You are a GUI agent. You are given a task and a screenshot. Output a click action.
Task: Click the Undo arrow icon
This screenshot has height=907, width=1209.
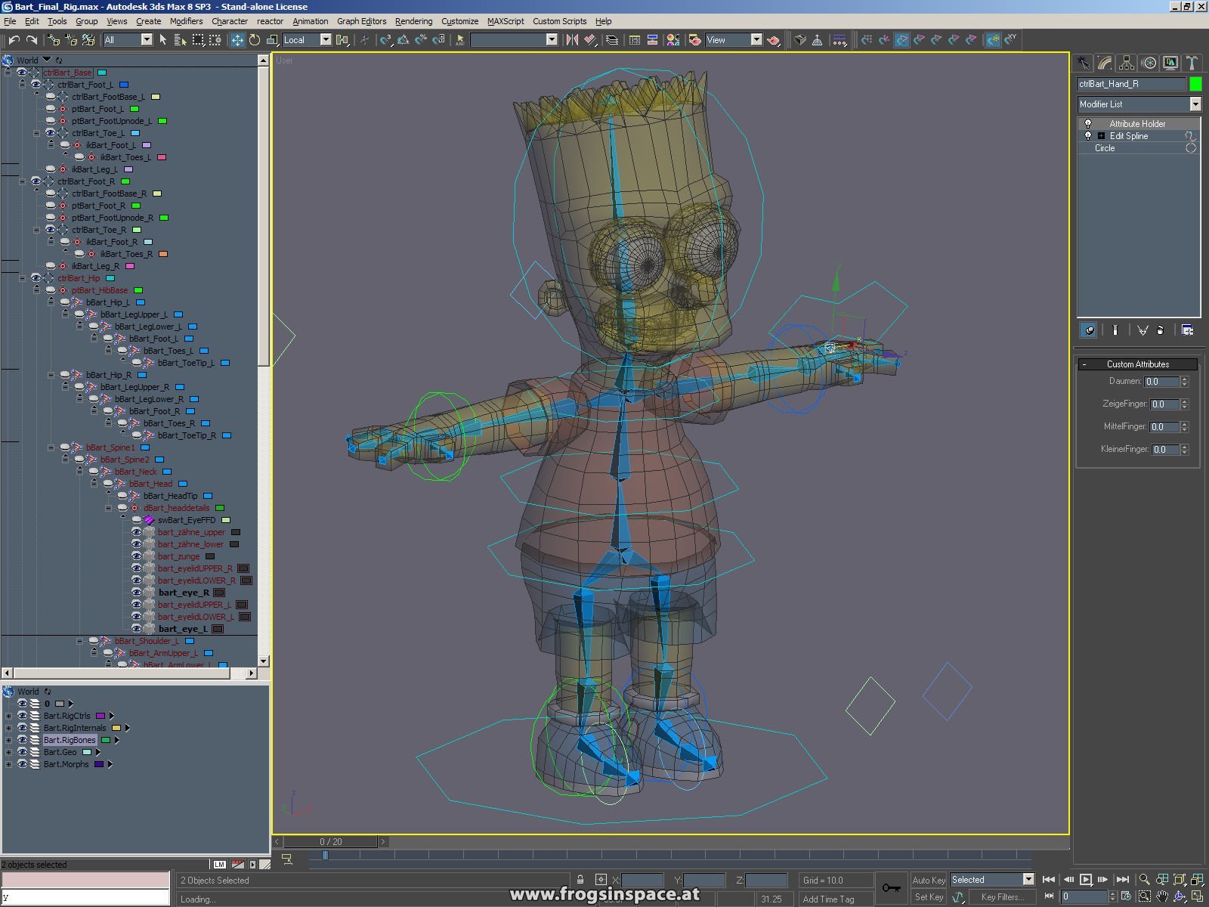pos(14,40)
